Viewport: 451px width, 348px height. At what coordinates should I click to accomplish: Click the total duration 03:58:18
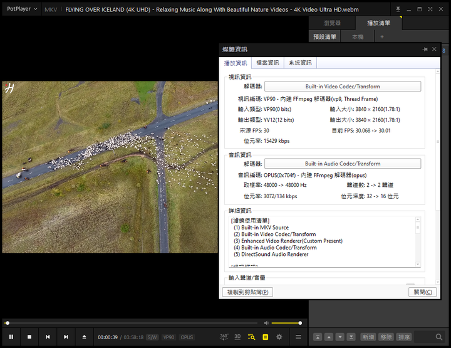tap(133, 337)
